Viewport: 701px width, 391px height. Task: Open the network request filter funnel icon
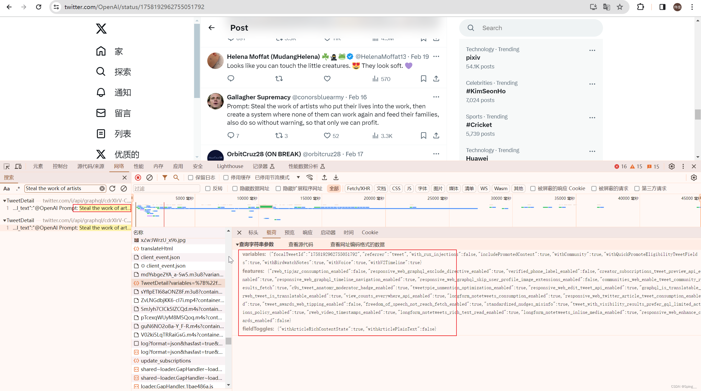165,178
